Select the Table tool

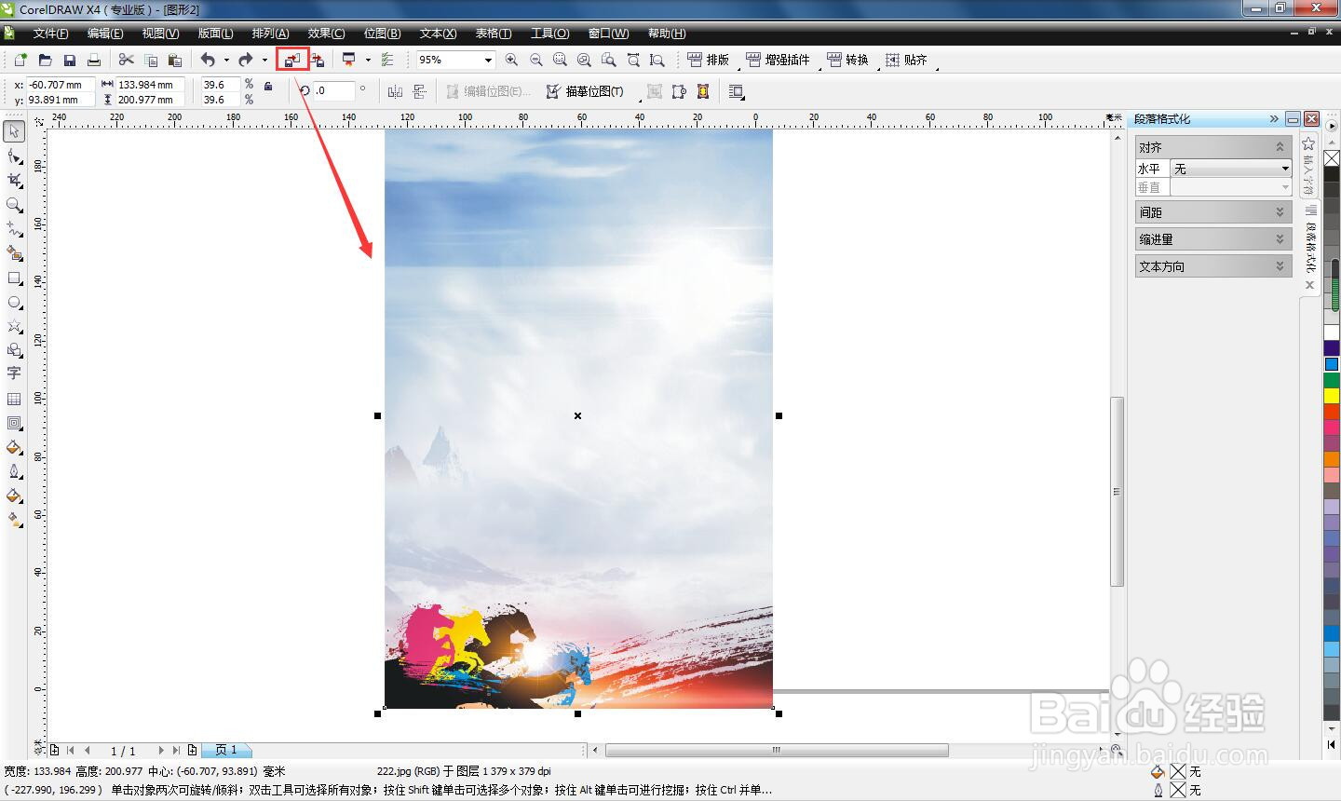(x=14, y=399)
